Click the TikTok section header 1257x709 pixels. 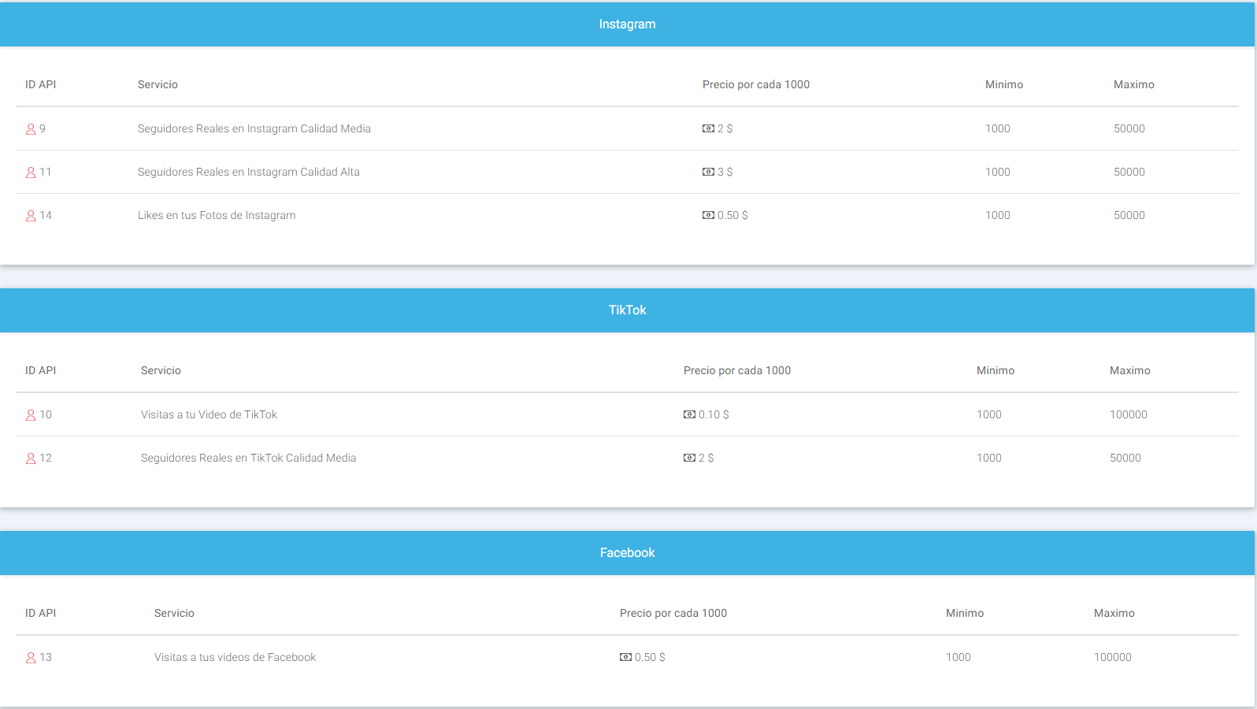[x=627, y=310]
